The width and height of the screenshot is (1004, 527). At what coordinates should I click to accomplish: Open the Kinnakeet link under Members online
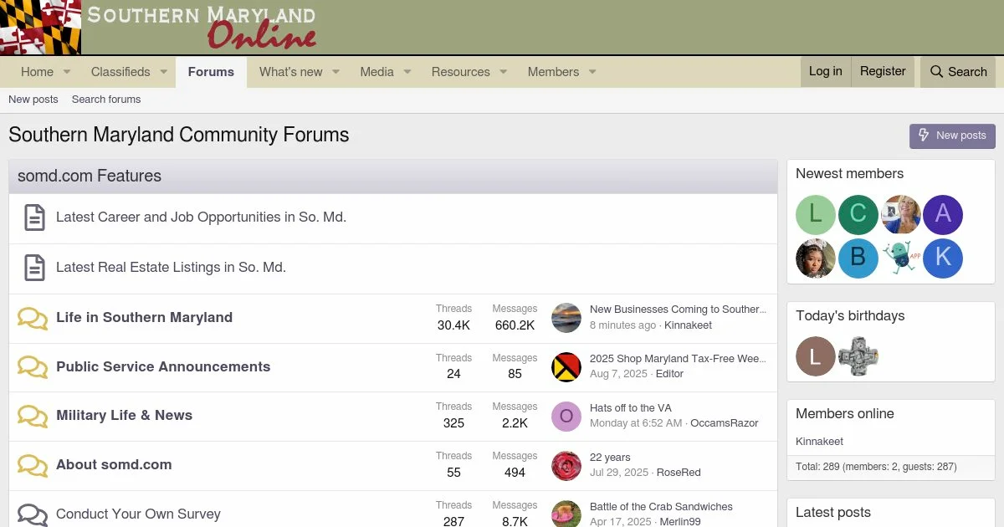click(x=819, y=442)
